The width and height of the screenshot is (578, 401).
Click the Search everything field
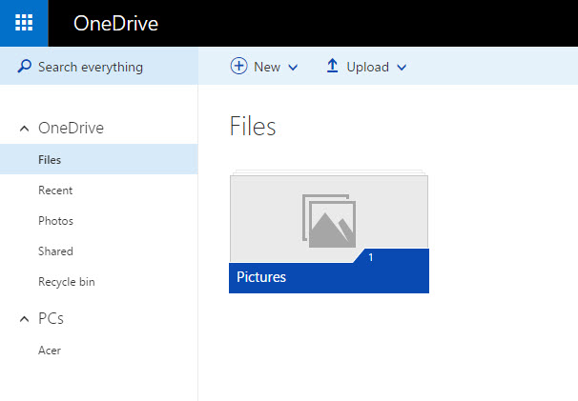click(x=91, y=67)
